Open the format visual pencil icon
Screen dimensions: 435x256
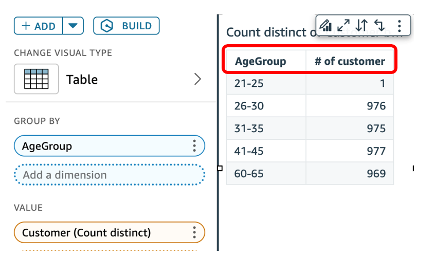(325, 25)
